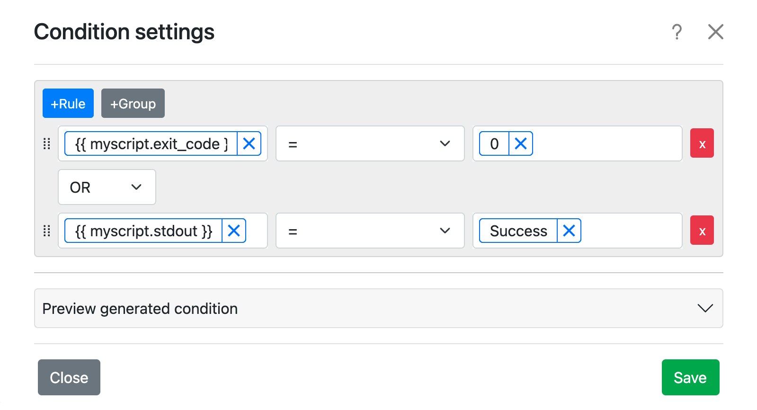The image size is (757, 410).
Task: Grab the first rule drag handle
Action: click(x=47, y=144)
